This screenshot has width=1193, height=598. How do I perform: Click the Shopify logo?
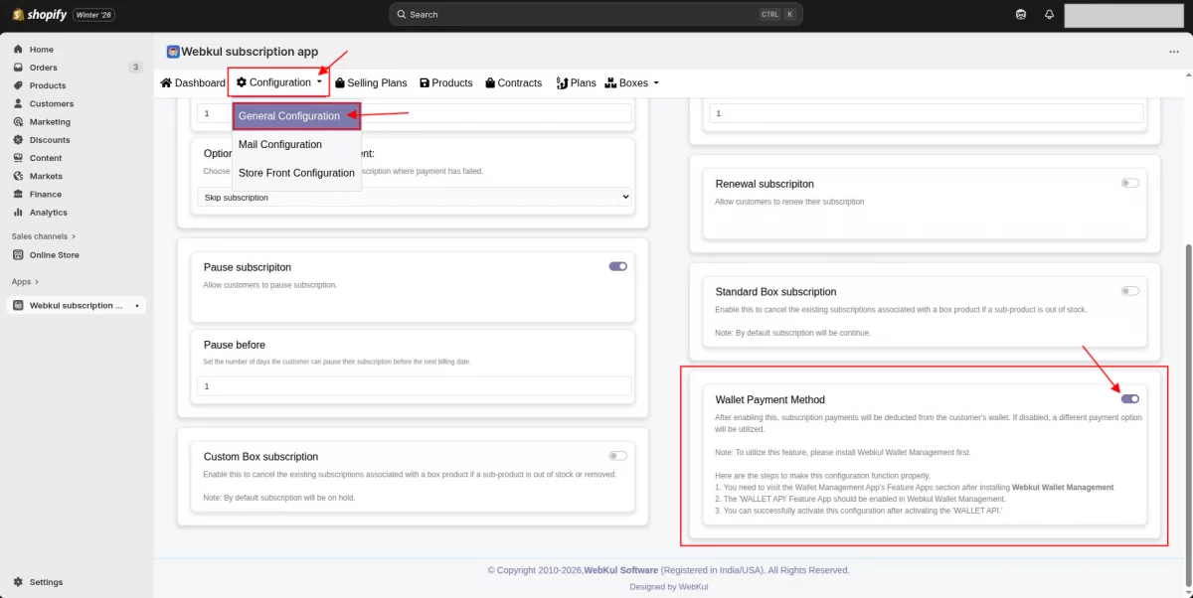pyautogui.click(x=39, y=14)
